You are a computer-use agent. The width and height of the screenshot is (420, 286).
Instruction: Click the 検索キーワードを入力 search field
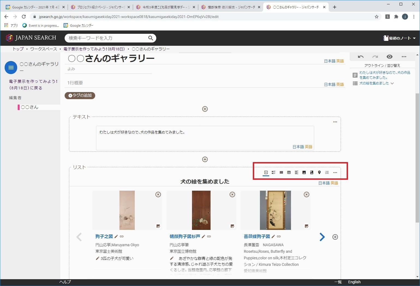coord(106,38)
